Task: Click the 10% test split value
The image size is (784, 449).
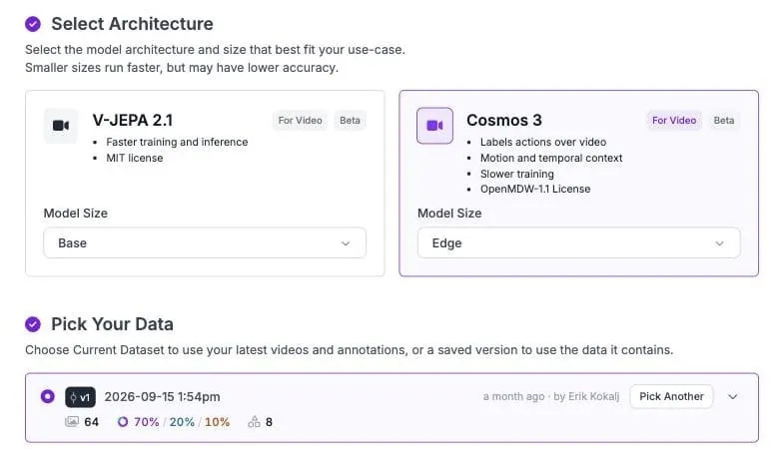Action: (217, 422)
